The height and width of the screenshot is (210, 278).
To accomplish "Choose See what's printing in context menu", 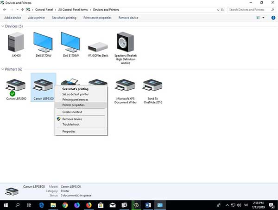I will pyautogui.click(x=81, y=89).
